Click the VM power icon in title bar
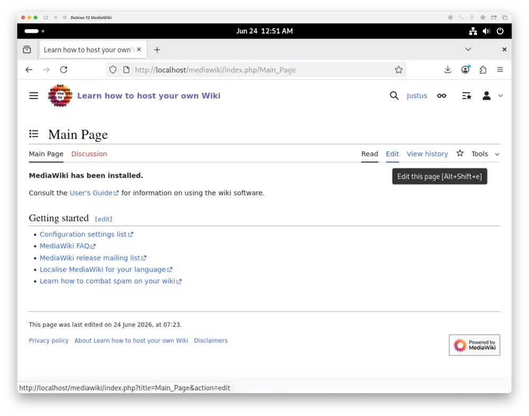 [x=45, y=17]
